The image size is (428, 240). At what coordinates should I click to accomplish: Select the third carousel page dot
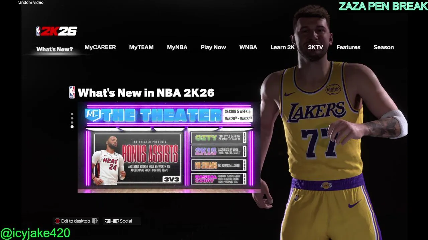[x=72, y=122]
